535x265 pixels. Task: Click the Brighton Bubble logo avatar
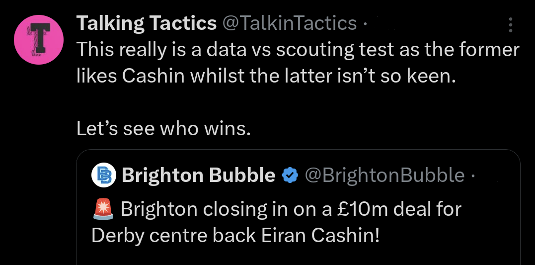tap(104, 176)
